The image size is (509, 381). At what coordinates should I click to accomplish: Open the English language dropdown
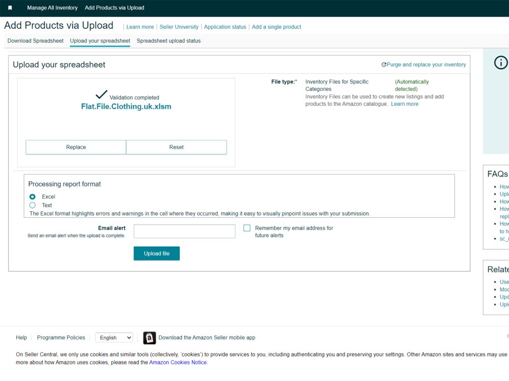(114, 337)
